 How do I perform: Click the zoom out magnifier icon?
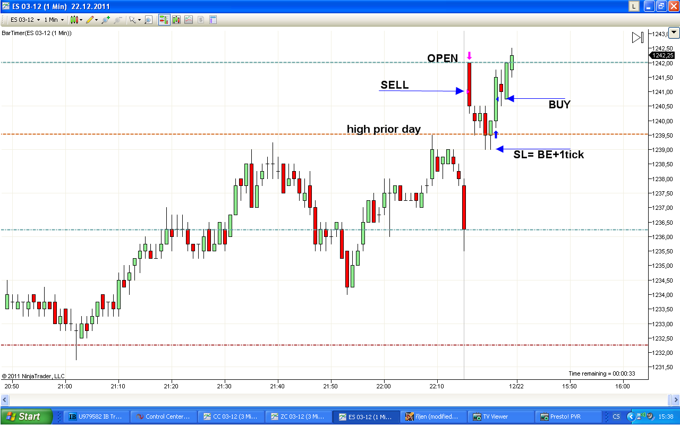click(x=117, y=20)
